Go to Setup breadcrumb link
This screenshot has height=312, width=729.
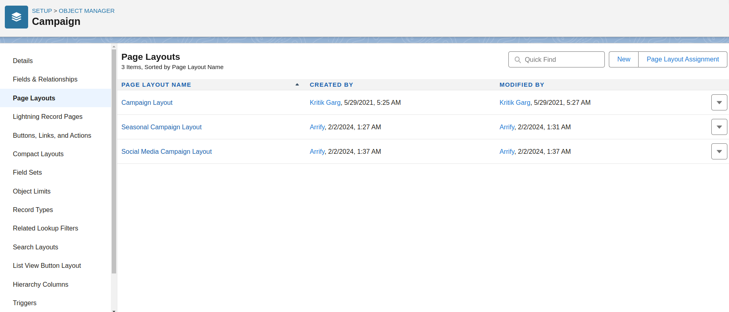tap(42, 11)
